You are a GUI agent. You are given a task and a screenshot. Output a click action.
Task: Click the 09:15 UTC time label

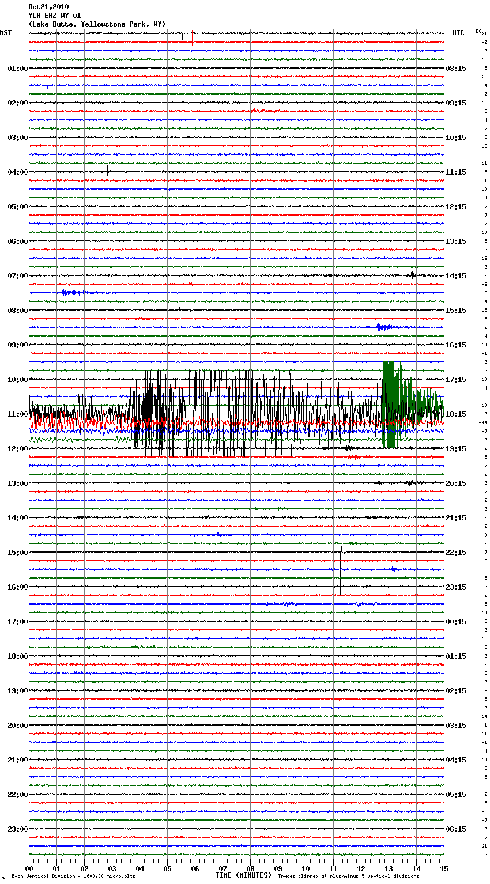pyautogui.click(x=456, y=103)
